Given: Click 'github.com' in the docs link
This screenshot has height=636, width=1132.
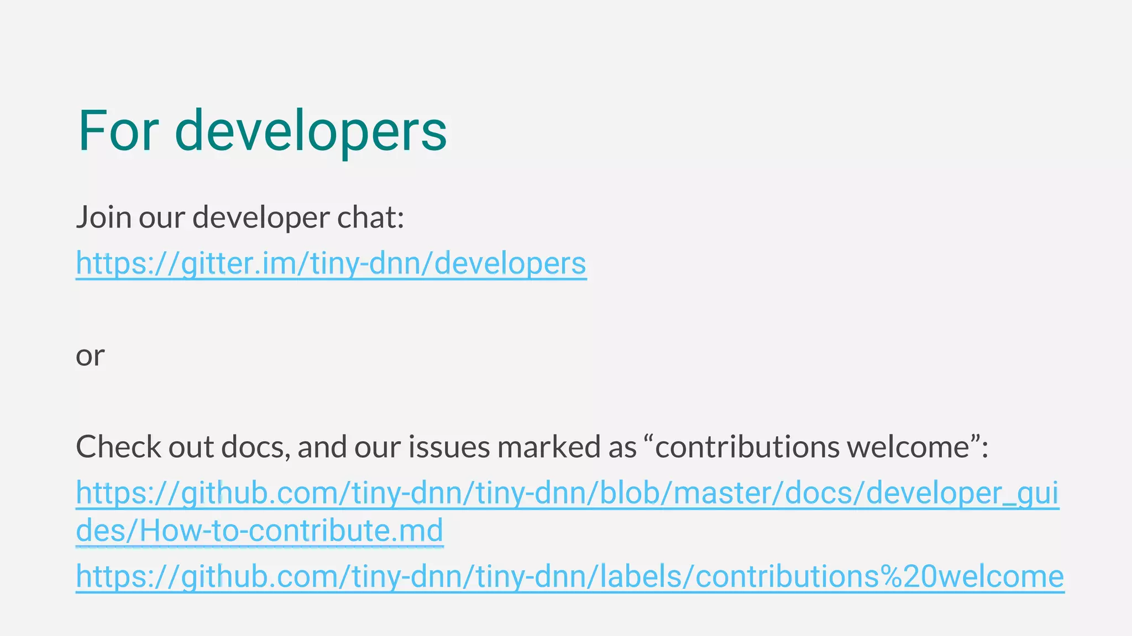Looking at the screenshot, I should [259, 494].
